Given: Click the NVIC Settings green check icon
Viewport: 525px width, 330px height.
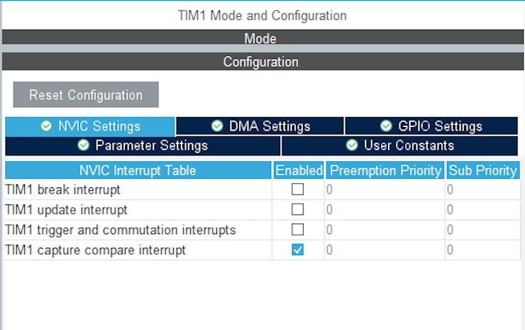Looking at the screenshot, I should coord(46,126).
